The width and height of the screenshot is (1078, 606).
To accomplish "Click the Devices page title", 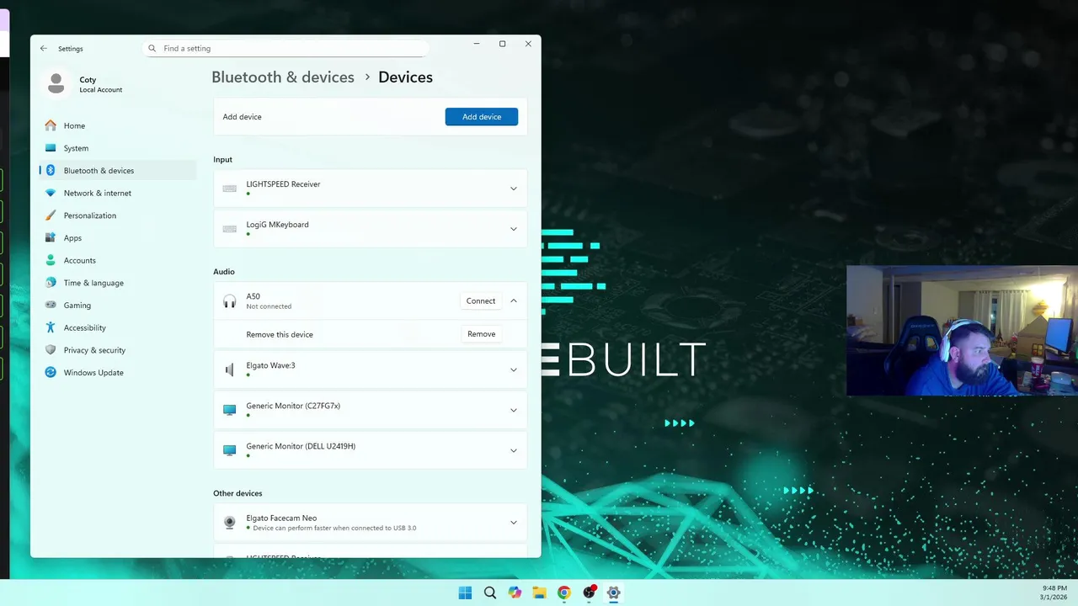I will [x=405, y=77].
